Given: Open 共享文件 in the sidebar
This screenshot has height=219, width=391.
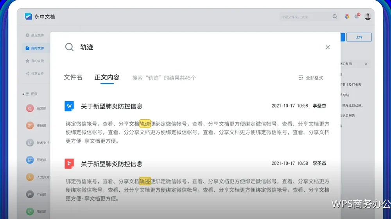Looking at the screenshot, I should click(x=34, y=74).
